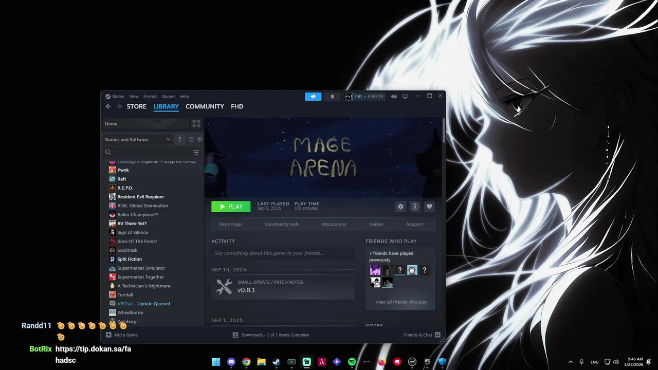Click Add a Game plus button
Viewport: 658px width, 370px height.
pyautogui.click(x=122, y=335)
